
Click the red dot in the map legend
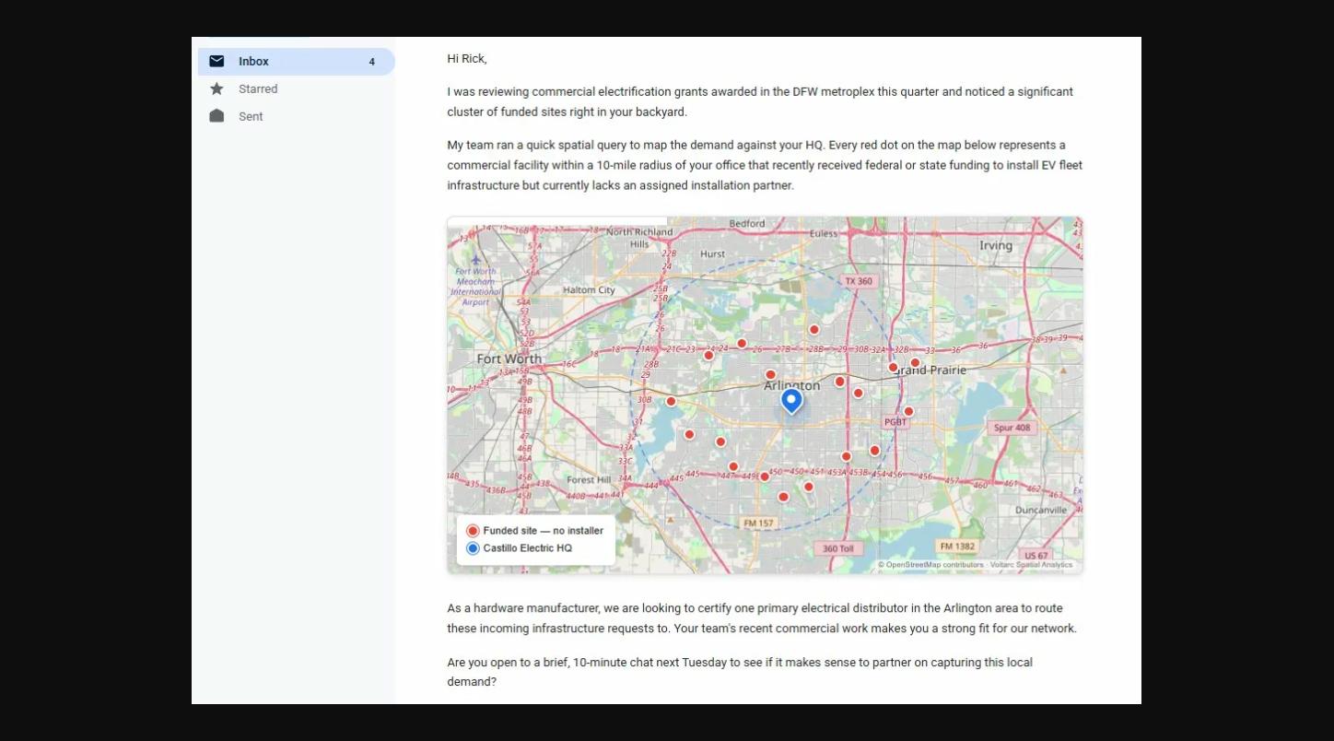(x=473, y=530)
